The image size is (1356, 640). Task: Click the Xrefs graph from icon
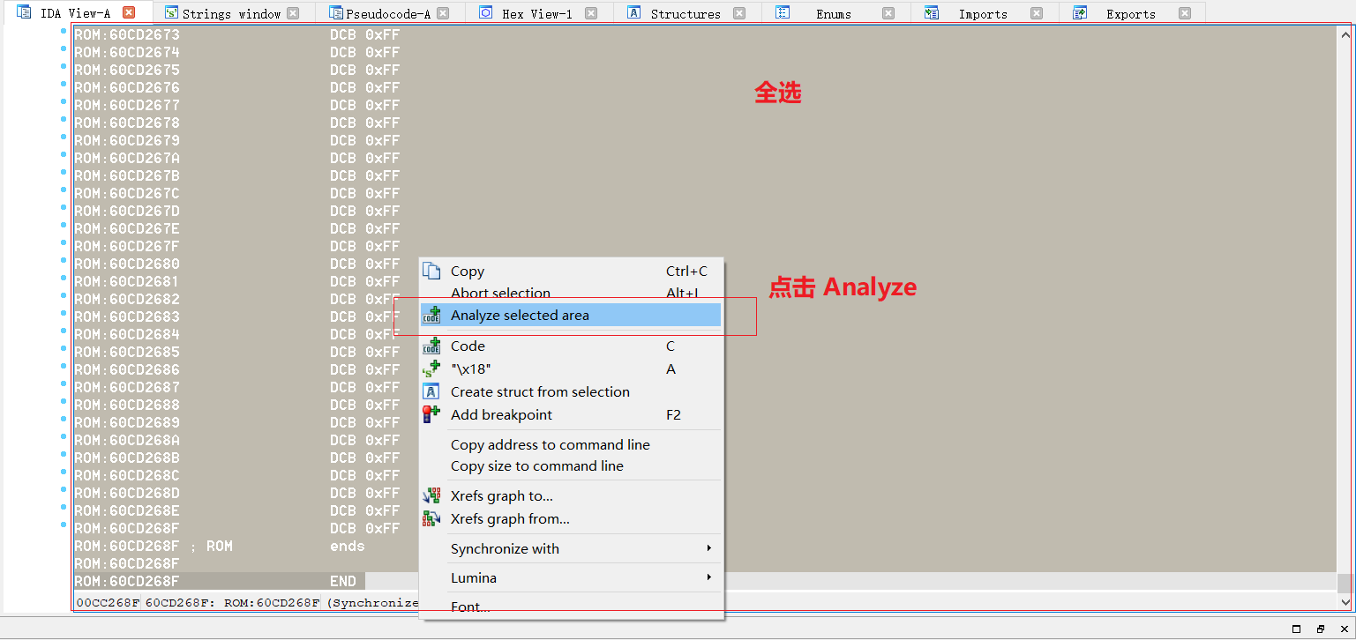pos(431,519)
